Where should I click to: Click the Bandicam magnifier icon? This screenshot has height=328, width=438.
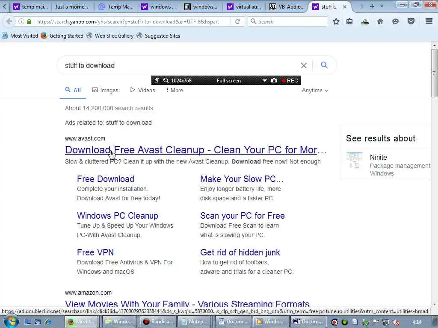click(166, 80)
